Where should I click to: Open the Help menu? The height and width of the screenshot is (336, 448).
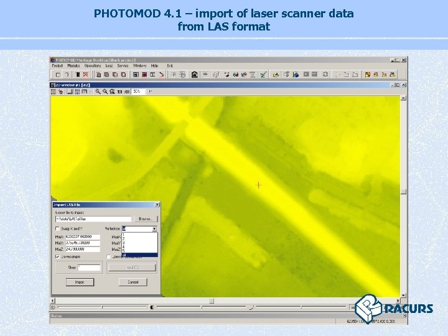pos(154,66)
